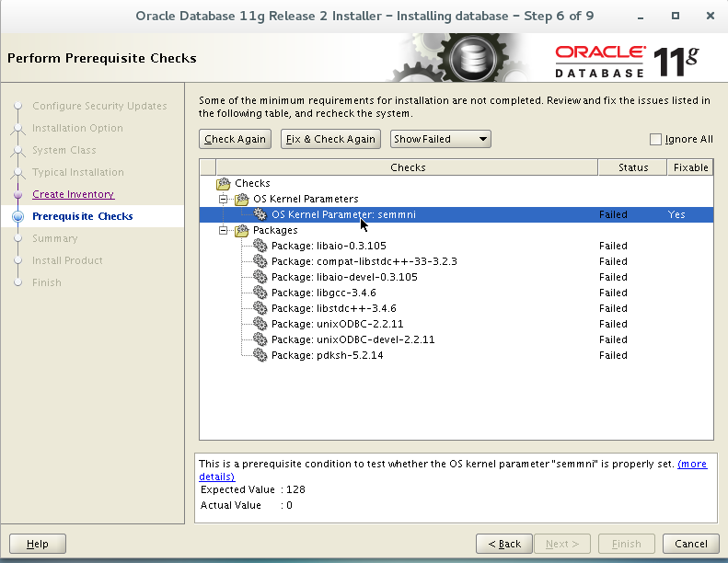The image size is (728, 563).
Task: Select row Package: unixODBC-devel-2.2.11
Action: (456, 339)
